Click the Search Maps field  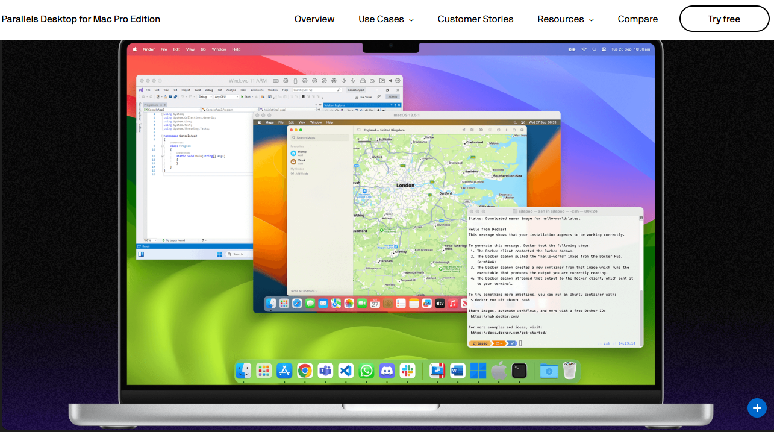319,138
